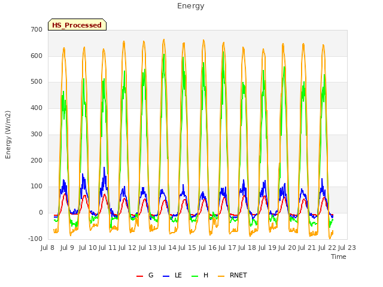
Task: Click the blue LE legend swatch
Action: click(x=166, y=276)
